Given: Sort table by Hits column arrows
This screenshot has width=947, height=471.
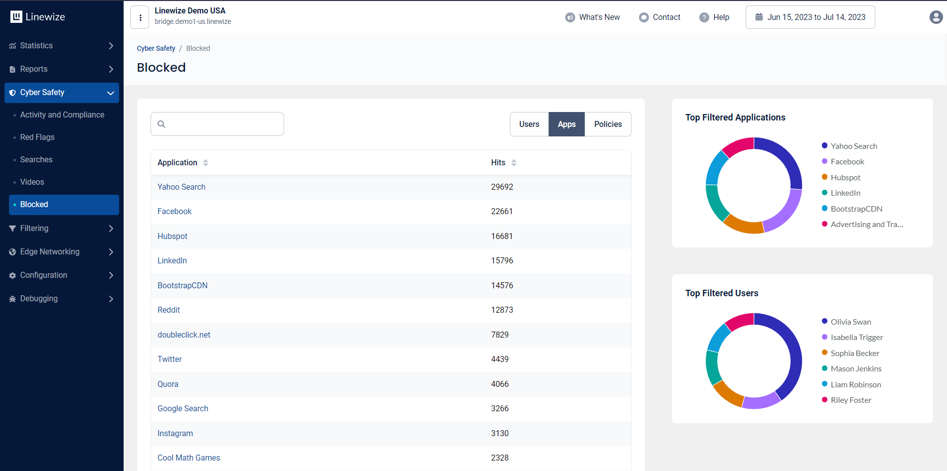Looking at the screenshot, I should [x=513, y=163].
